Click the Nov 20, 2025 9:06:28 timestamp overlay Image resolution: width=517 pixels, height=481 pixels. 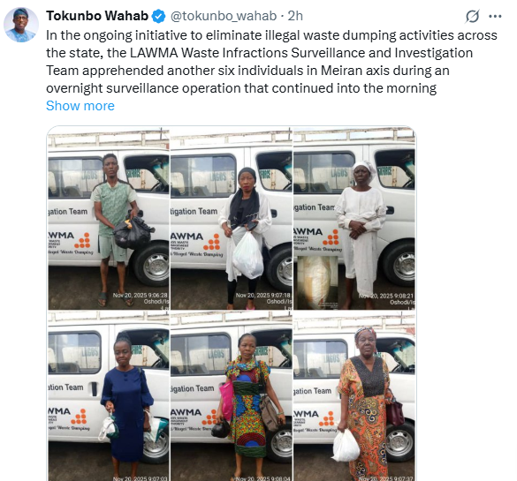click(x=141, y=296)
